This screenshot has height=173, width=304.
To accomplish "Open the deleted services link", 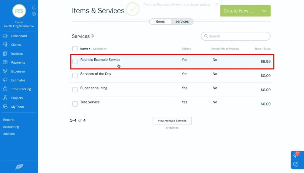I will coord(174,127).
